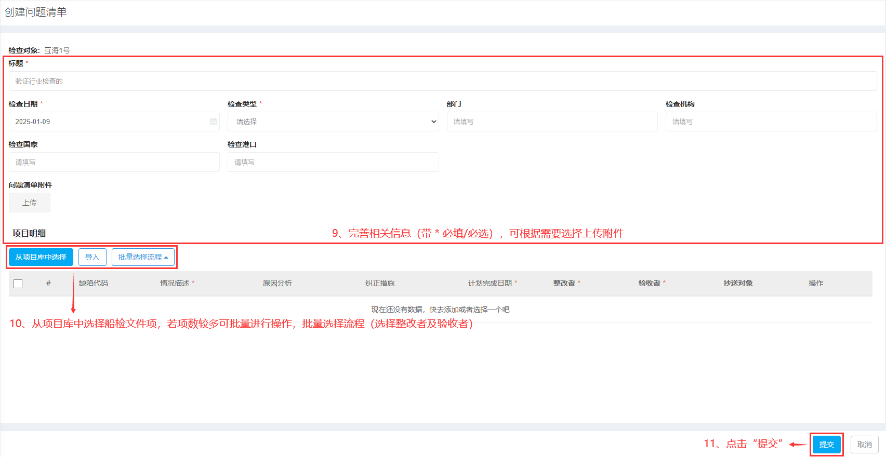Image resolution: width=886 pixels, height=457 pixels.
Task: Click the 抄送对象 column header
Action: click(738, 283)
